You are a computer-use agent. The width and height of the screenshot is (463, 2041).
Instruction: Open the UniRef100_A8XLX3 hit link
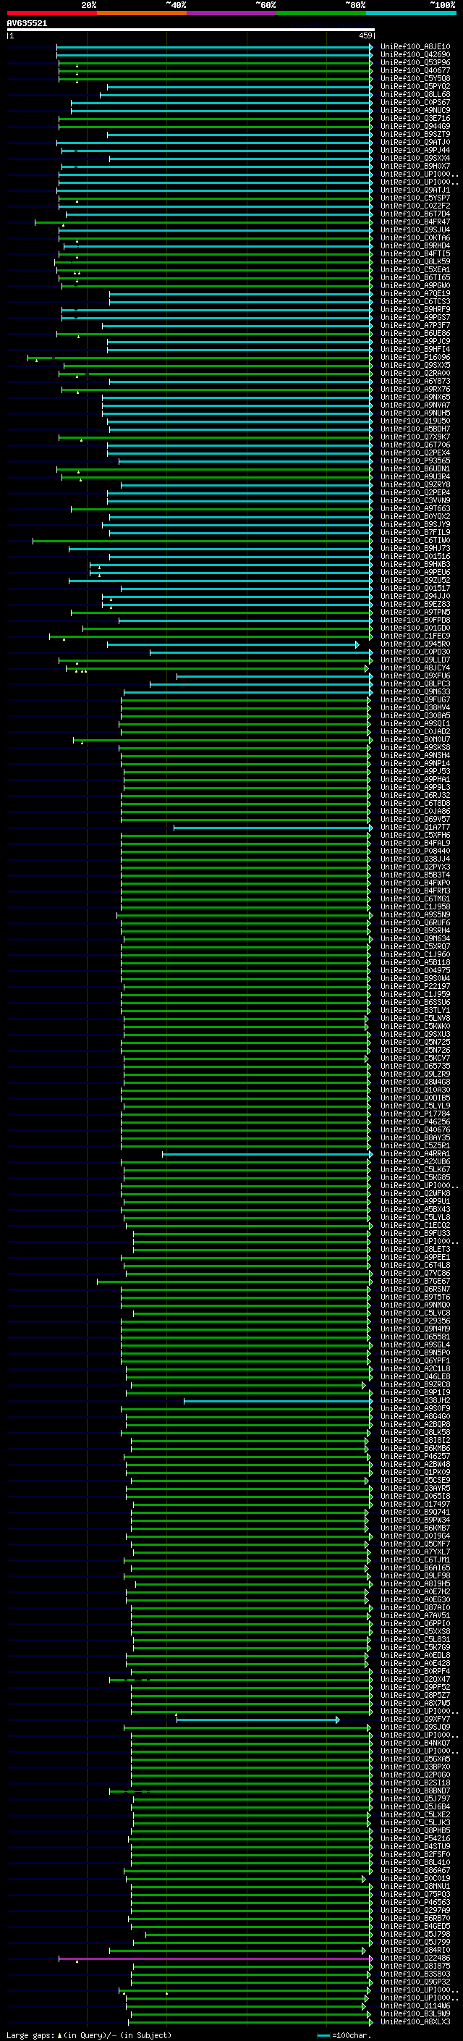(x=415, y=2022)
